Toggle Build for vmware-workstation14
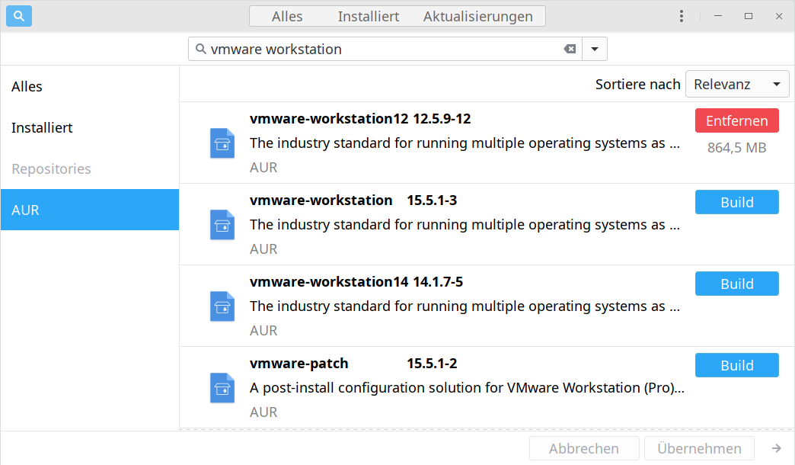The height and width of the screenshot is (465, 795). pos(736,284)
